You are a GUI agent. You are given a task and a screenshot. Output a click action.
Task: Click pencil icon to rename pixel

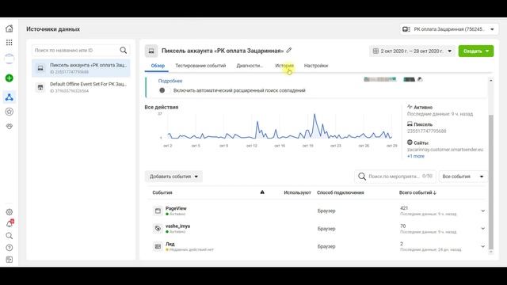(288, 50)
